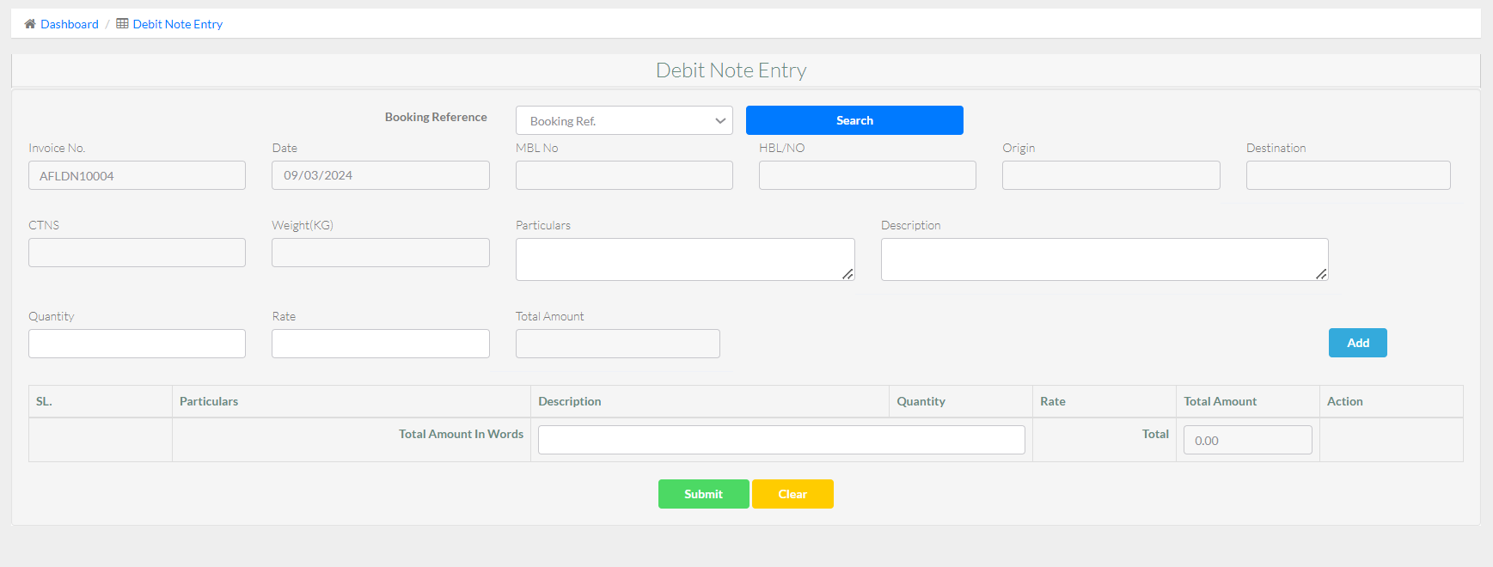Open the Dashboard breadcrumb link
Screen dimensions: 1493x567
click(70, 24)
